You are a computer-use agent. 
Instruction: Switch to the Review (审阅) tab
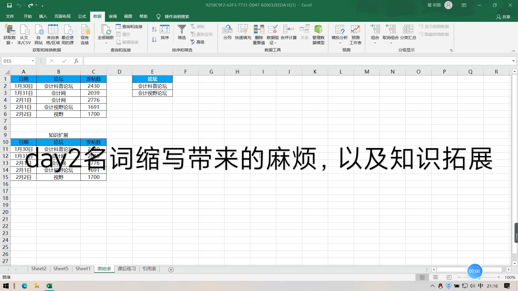(x=113, y=16)
